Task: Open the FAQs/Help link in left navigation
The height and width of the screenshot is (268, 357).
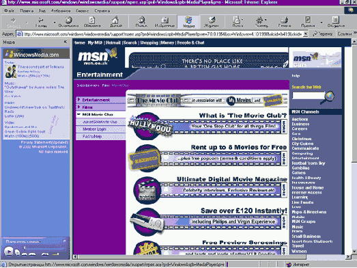Action: 92,137
